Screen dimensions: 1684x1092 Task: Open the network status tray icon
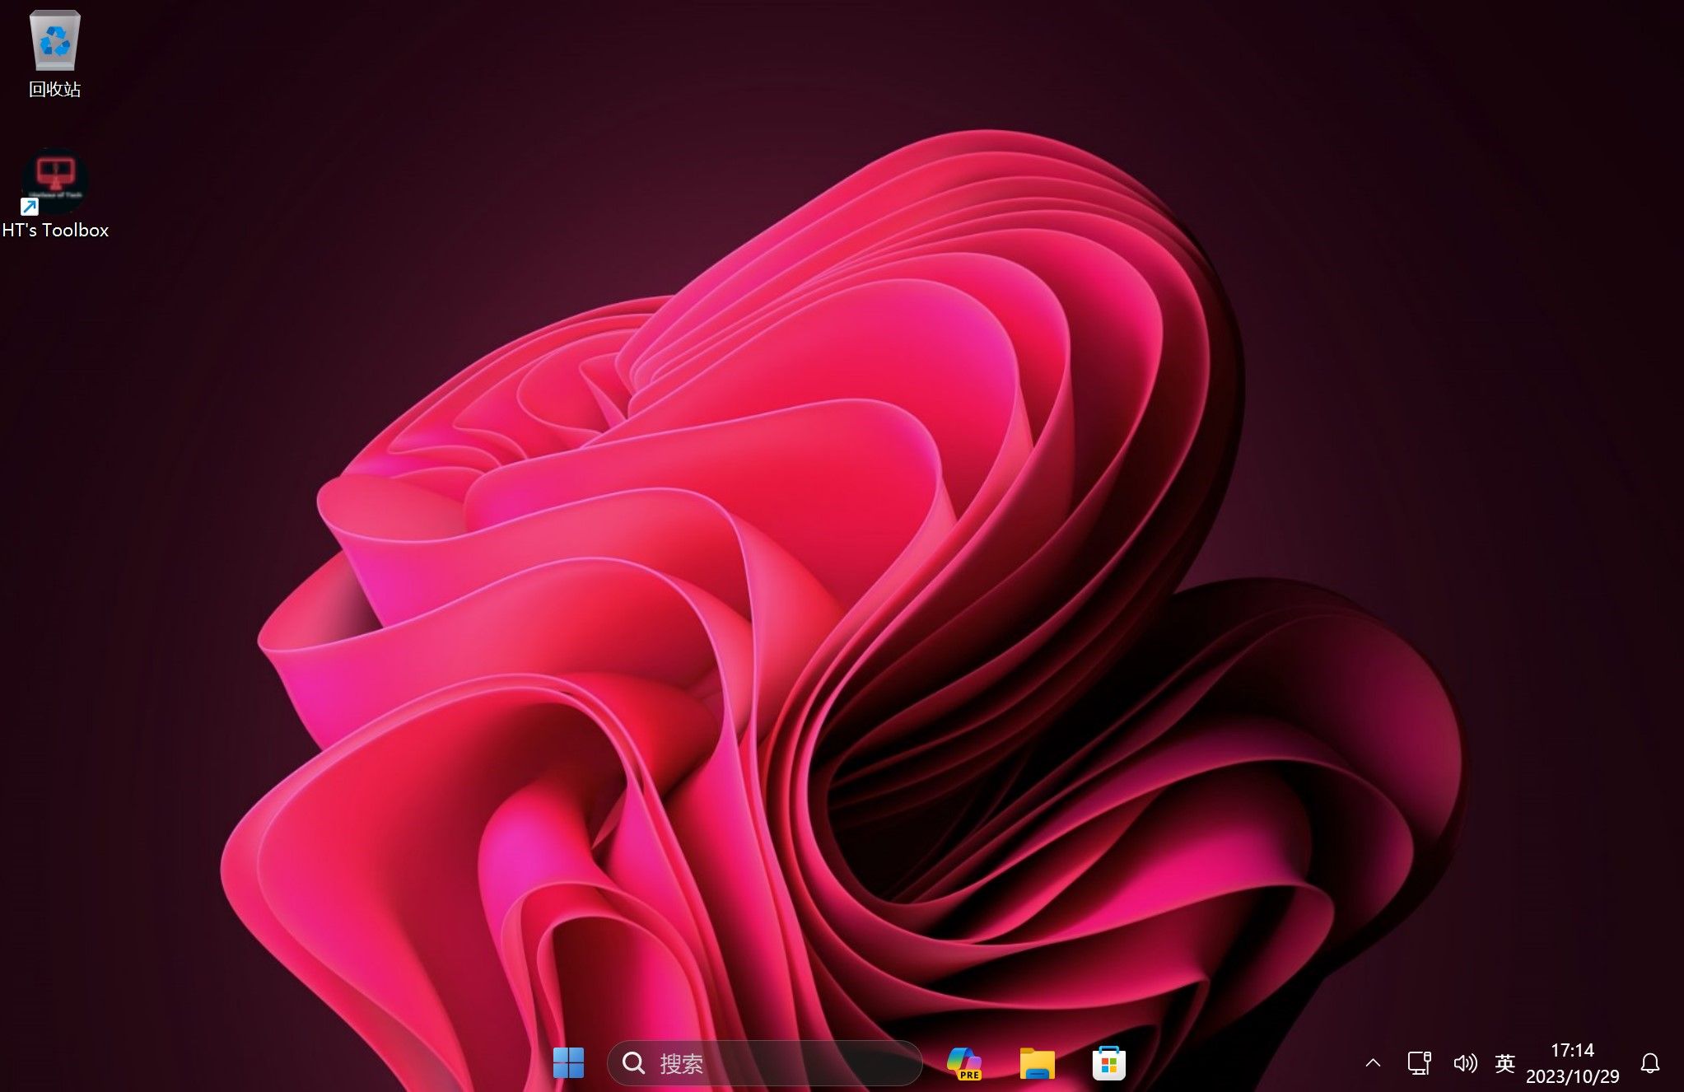pos(1419,1063)
